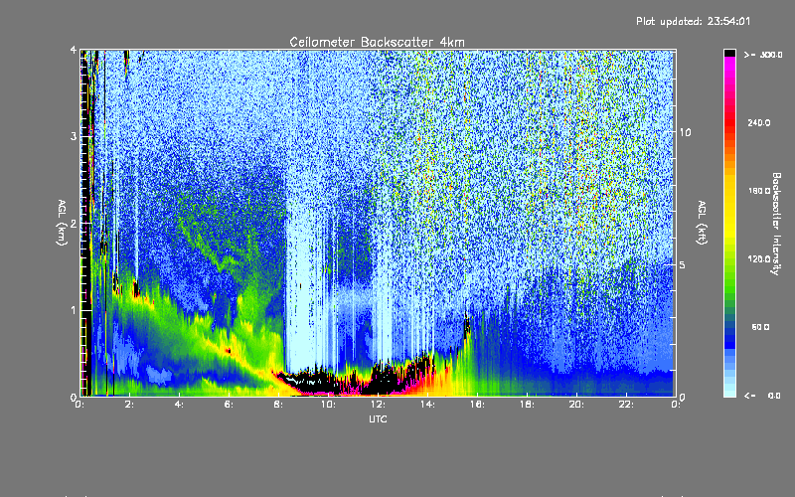The width and height of the screenshot is (795, 497).
Task: Click the '4:' hour tick on the UTC axis
Action: coord(180,405)
